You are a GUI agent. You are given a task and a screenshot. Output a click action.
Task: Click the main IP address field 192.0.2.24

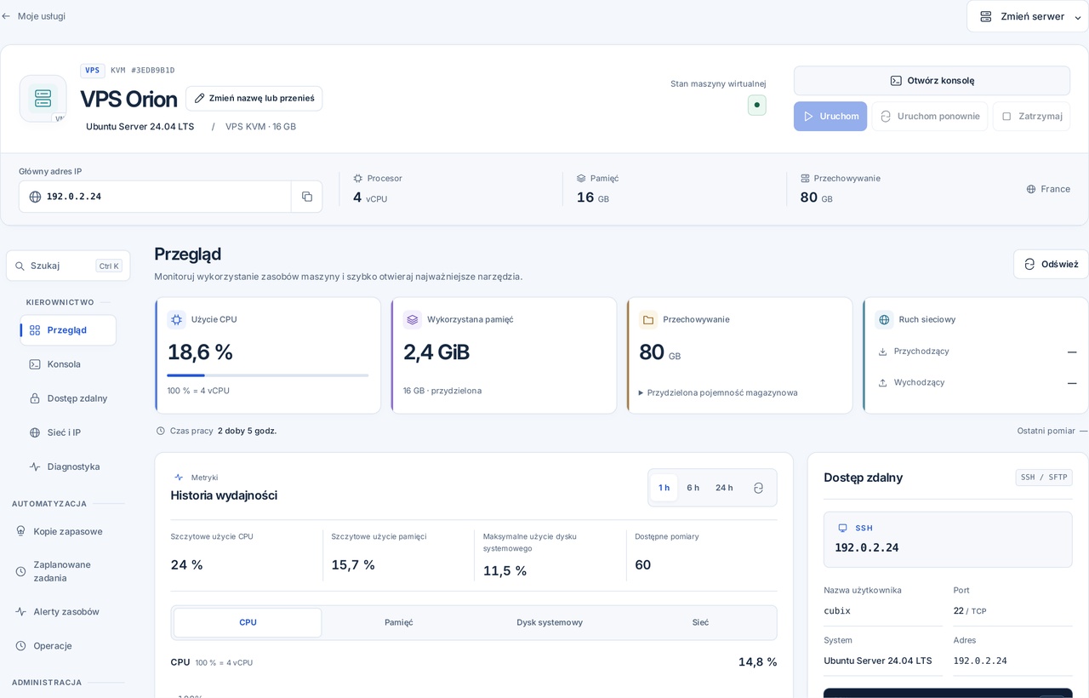tap(155, 197)
